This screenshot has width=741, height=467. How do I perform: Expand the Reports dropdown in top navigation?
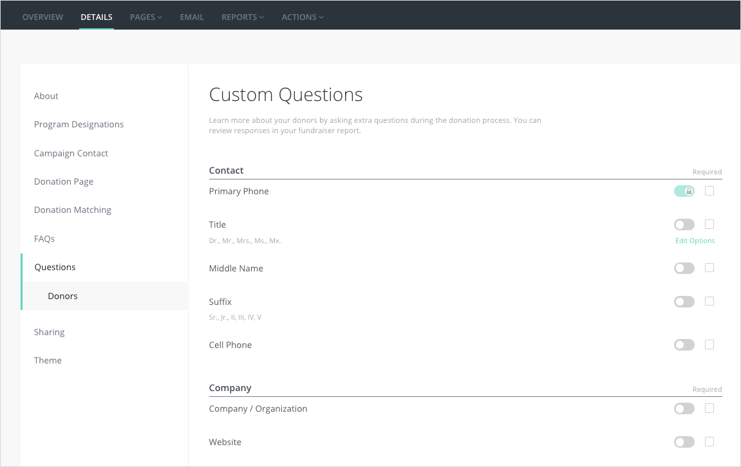coord(243,17)
